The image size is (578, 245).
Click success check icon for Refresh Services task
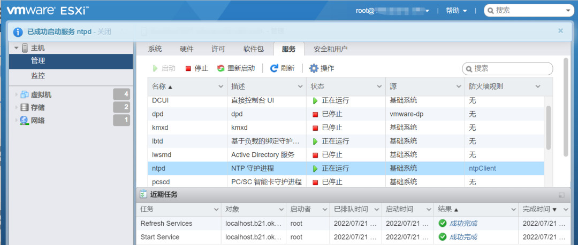click(x=442, y=223)
